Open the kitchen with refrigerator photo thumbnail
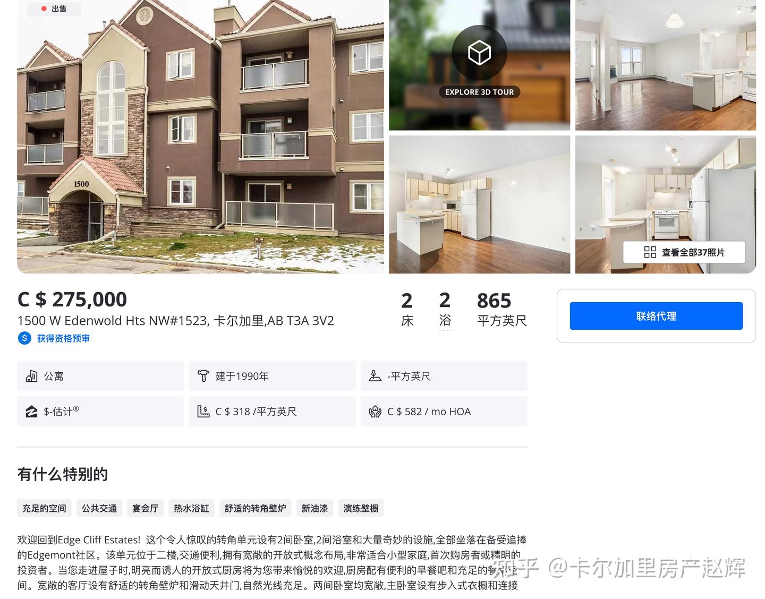765x599 pixels. pos(479,204)
